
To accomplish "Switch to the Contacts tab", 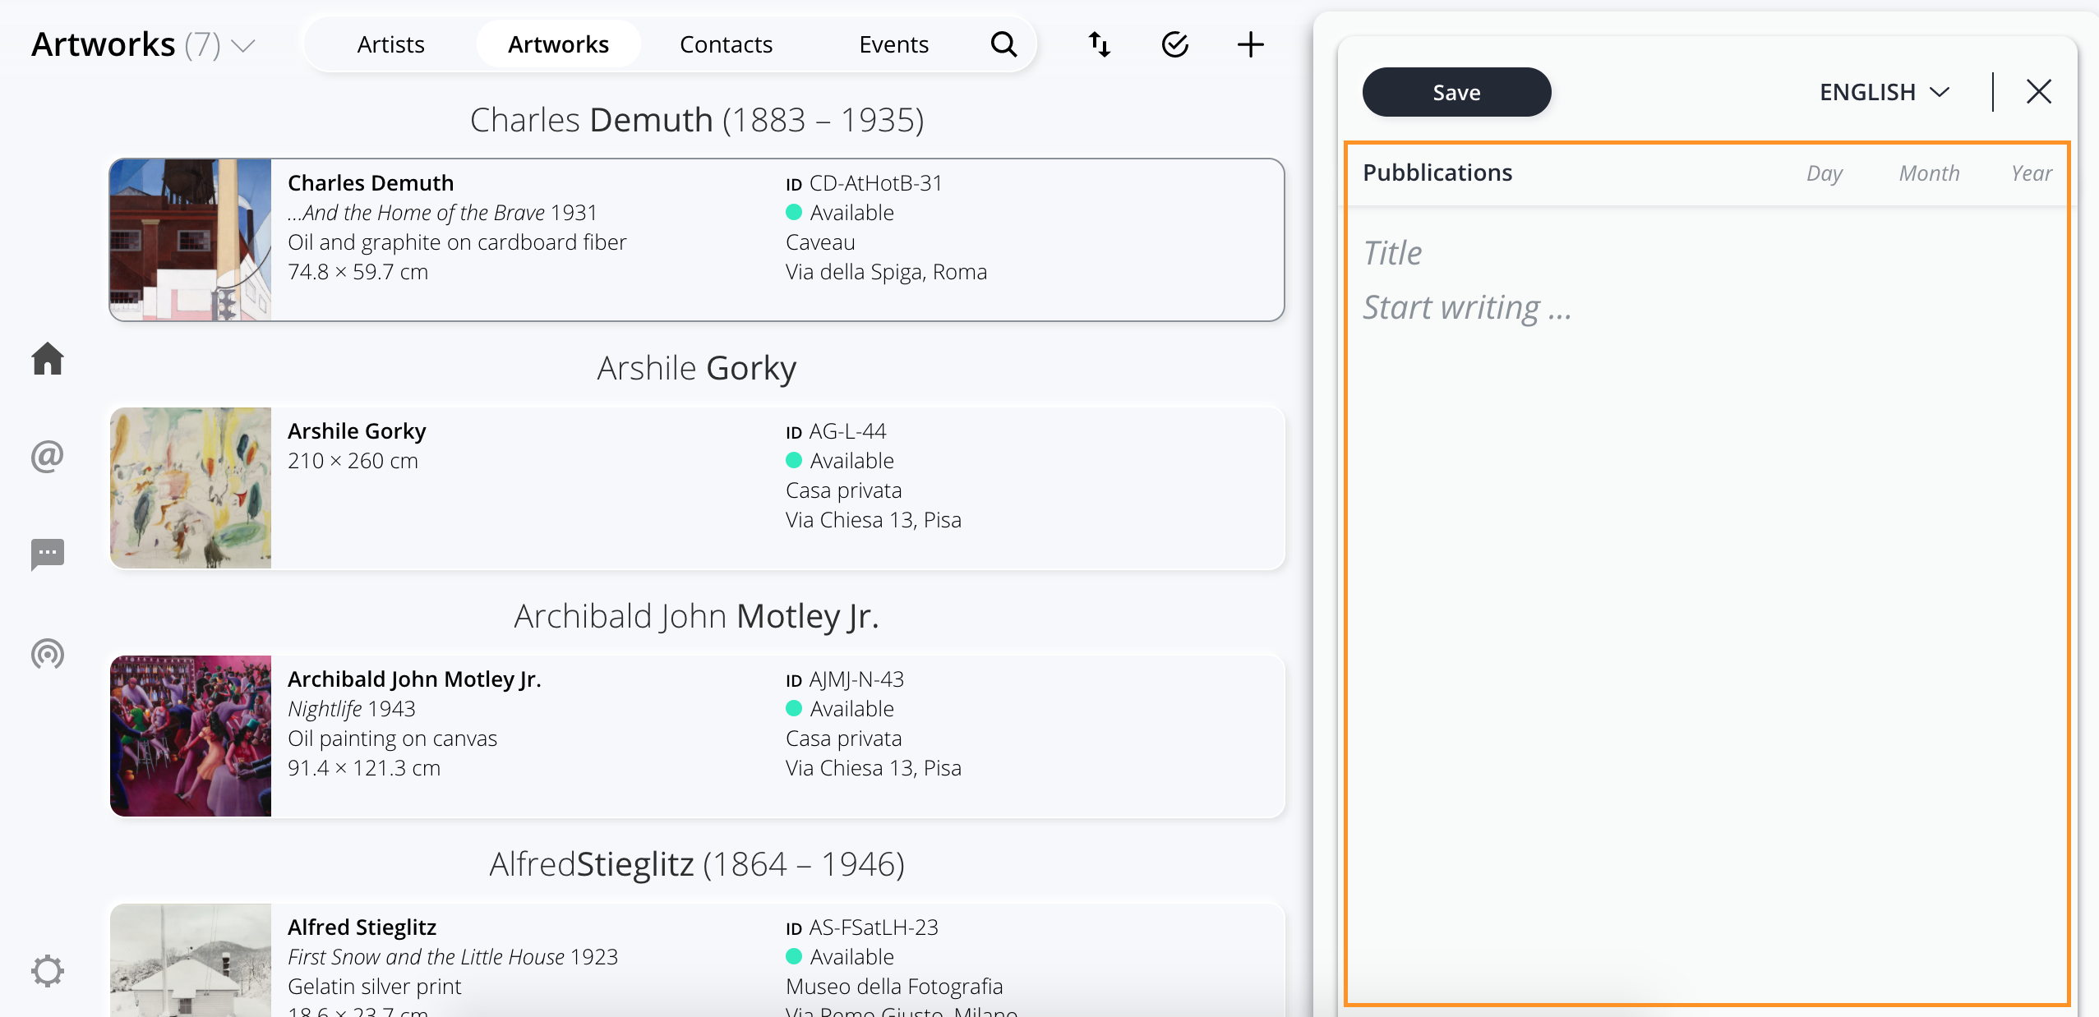I will (727, 44).
